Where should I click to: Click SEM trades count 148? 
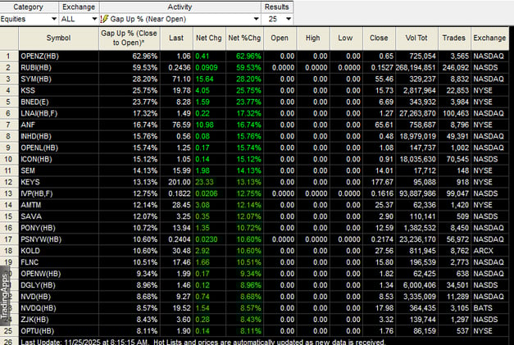coord(463,170)
